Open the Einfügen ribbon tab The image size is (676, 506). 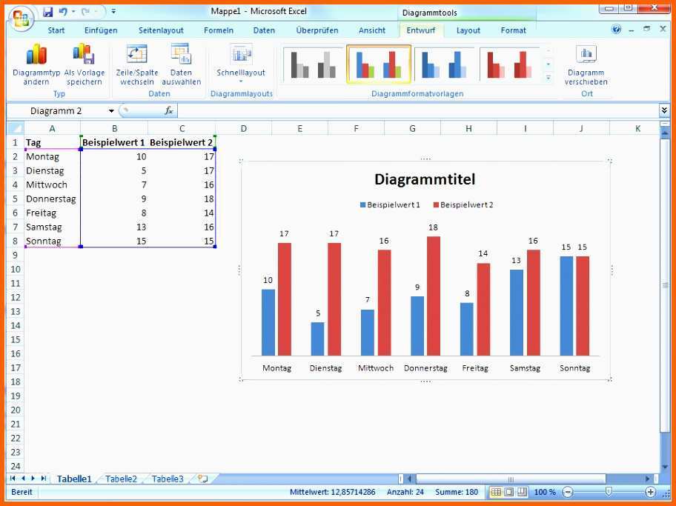pos(101,30)
